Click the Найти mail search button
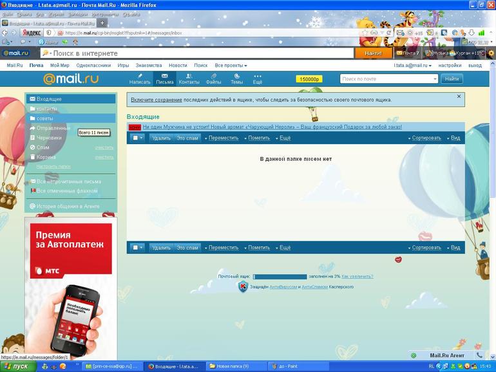496x372 pixels. click(x=452, y=79)
